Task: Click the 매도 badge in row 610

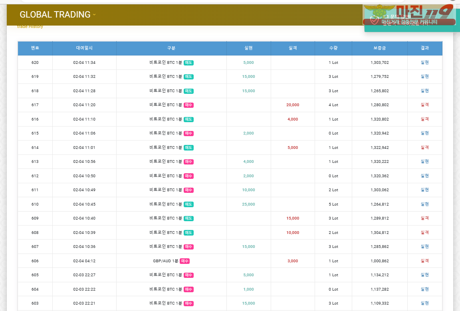Action: (188, 204)
